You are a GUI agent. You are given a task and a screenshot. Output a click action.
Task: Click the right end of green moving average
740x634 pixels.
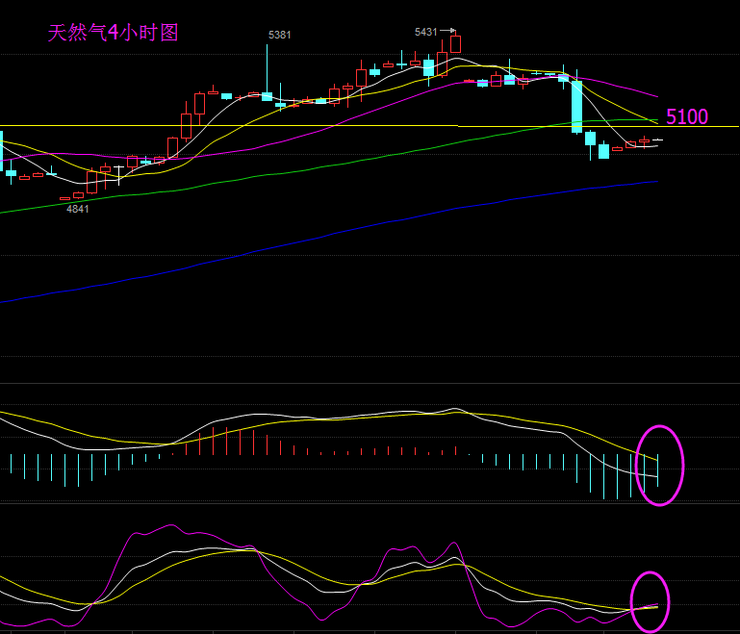(x=656, y=120)
